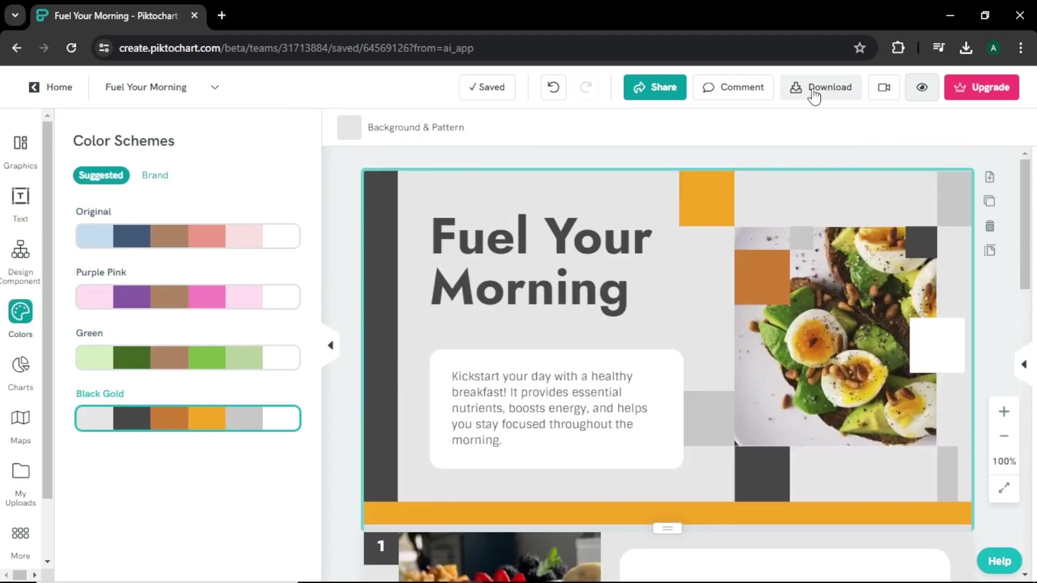This screenshot has height=583, width=1037.
Task: Open browser downloads icon
Action: pyautogui.click(x=966, y=48)
